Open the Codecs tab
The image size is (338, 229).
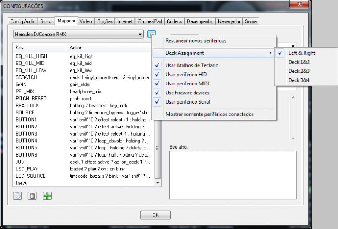pos(174,21)
